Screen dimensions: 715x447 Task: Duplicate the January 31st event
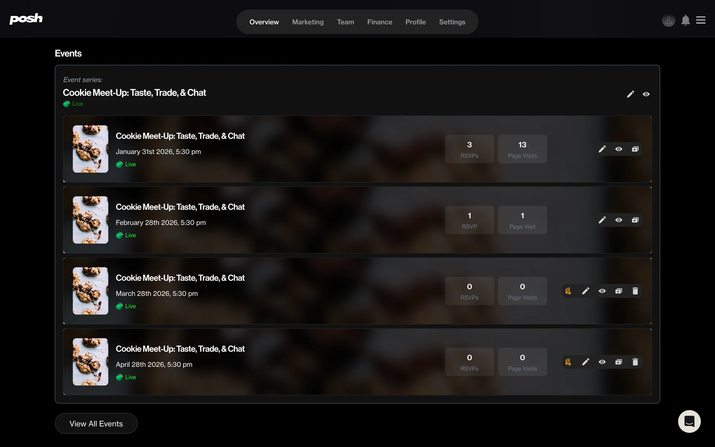(x=635, y=149)
